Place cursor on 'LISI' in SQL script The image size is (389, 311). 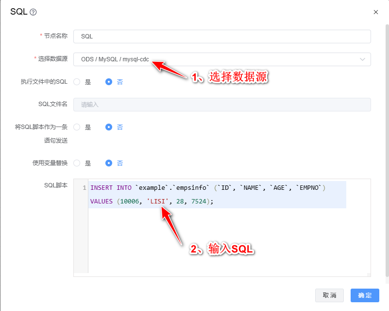click(x=157, y=201)
